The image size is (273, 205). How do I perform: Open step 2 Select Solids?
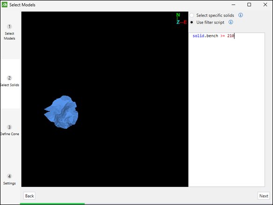point(10,81)
